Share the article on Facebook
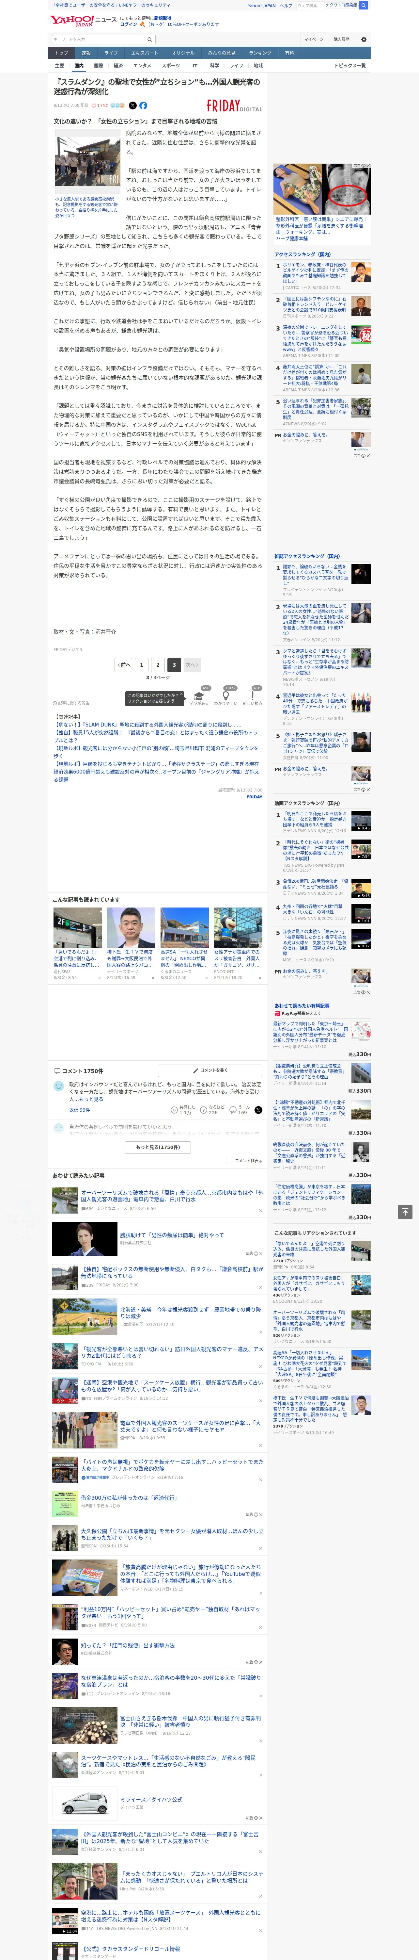Image resolution: width=419 pixels, height=1960 pixels. (143, 106)
